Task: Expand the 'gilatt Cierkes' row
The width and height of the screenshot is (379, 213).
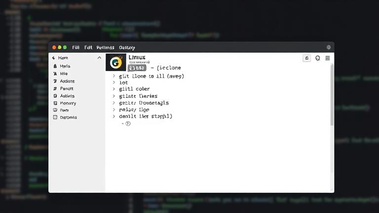Action: click(114, 96)
